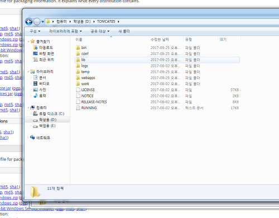Select the NOTICE file icon
Viewport: 279px width, 218px height.
click(78, 96)
